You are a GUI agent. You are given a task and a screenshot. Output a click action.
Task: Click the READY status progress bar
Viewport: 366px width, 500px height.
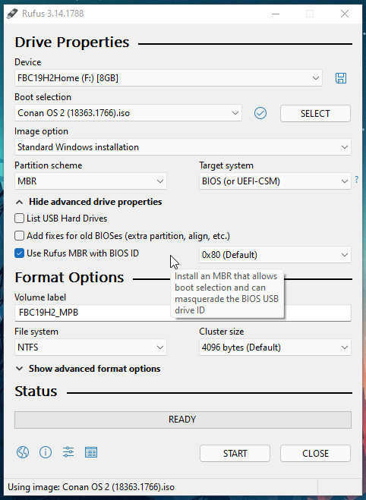(x=183, y=420)
